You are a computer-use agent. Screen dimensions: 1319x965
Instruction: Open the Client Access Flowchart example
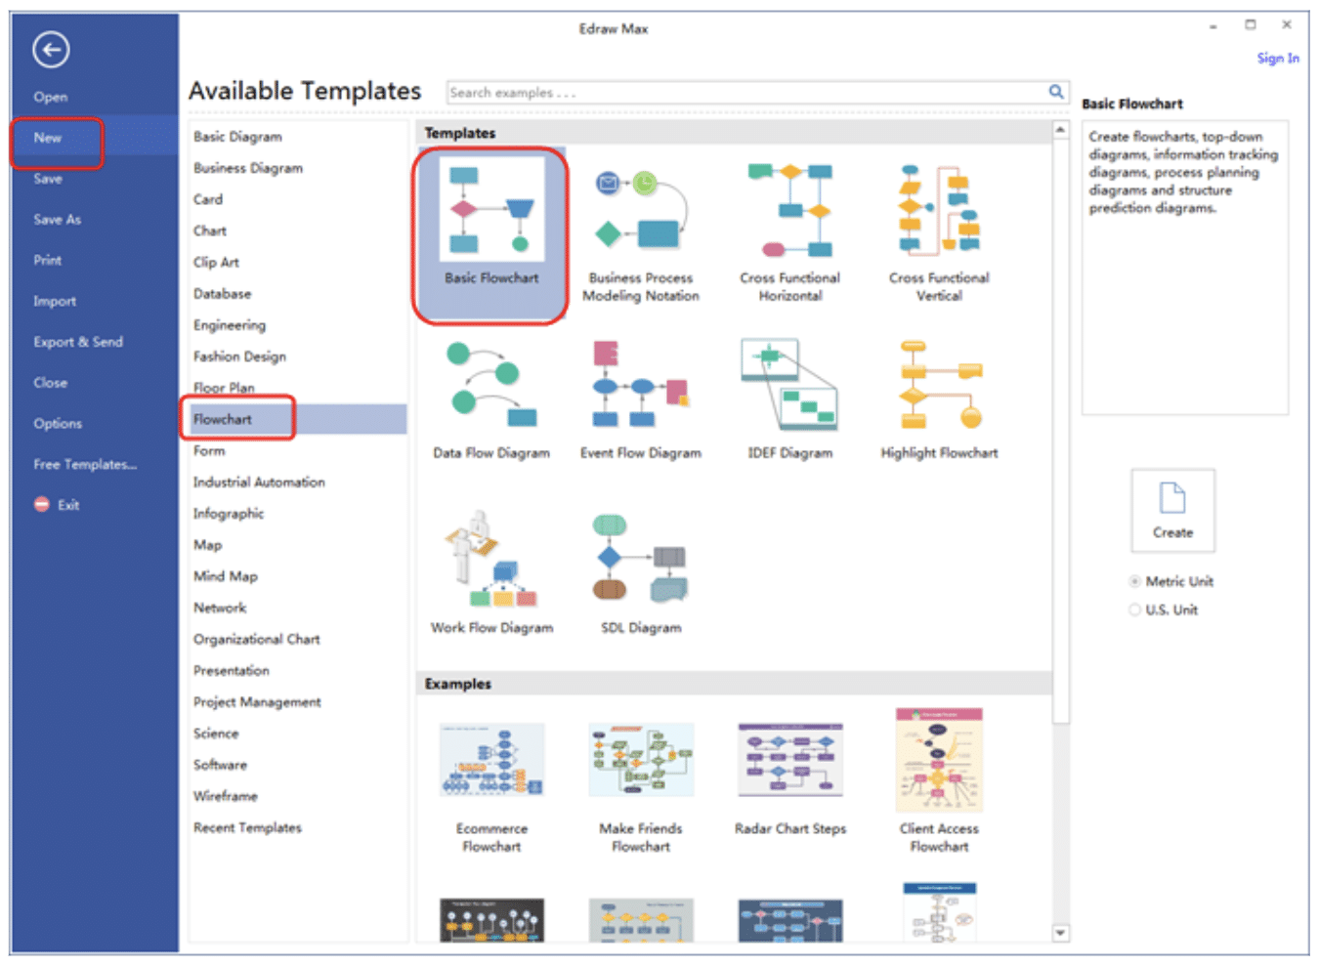click(939, 781)
